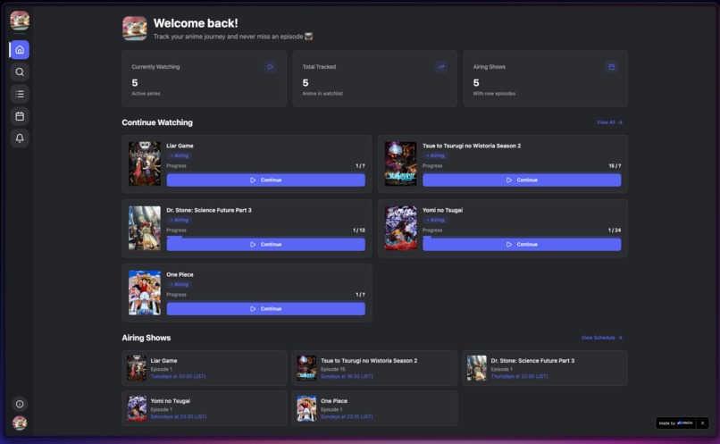Click One Piece poster in Continue Watching
This screenshot has height=444, width=720.
pyautogui.click(x=145, y=292)
